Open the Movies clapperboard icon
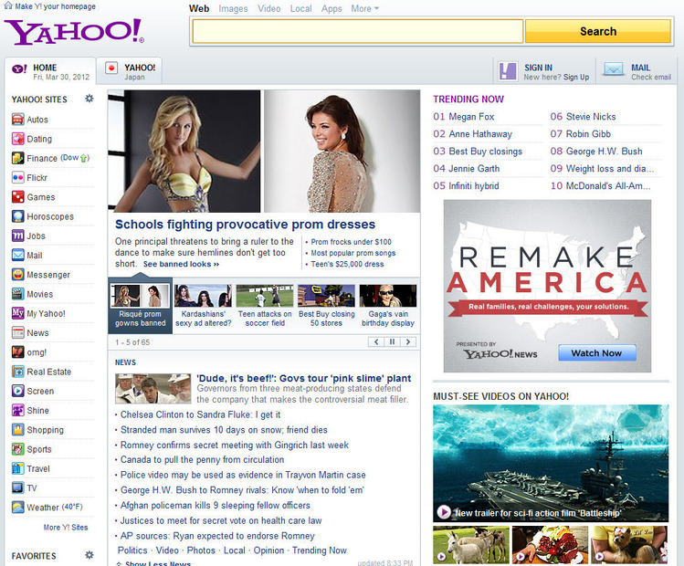 point(18,294)
